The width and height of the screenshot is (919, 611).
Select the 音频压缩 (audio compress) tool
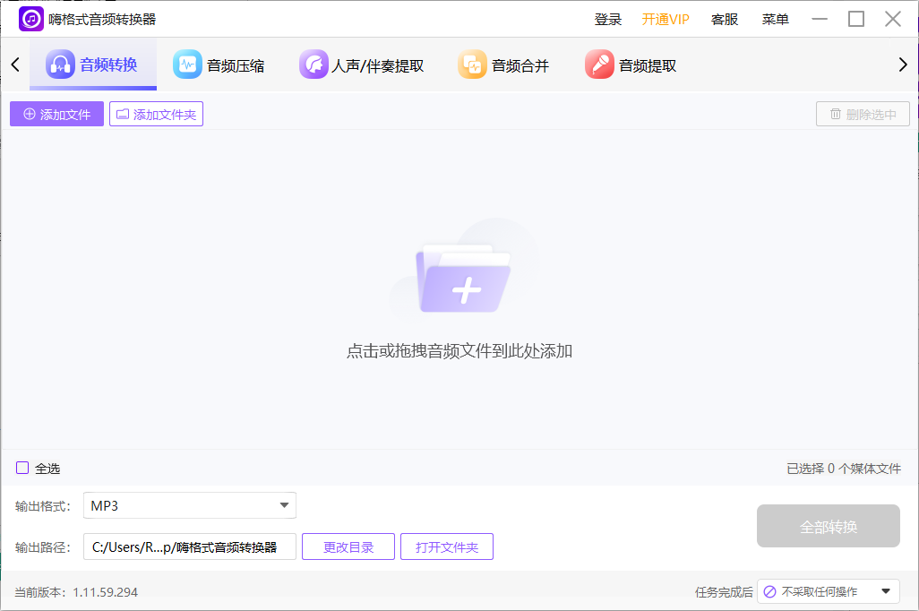(x=221, y=64)
